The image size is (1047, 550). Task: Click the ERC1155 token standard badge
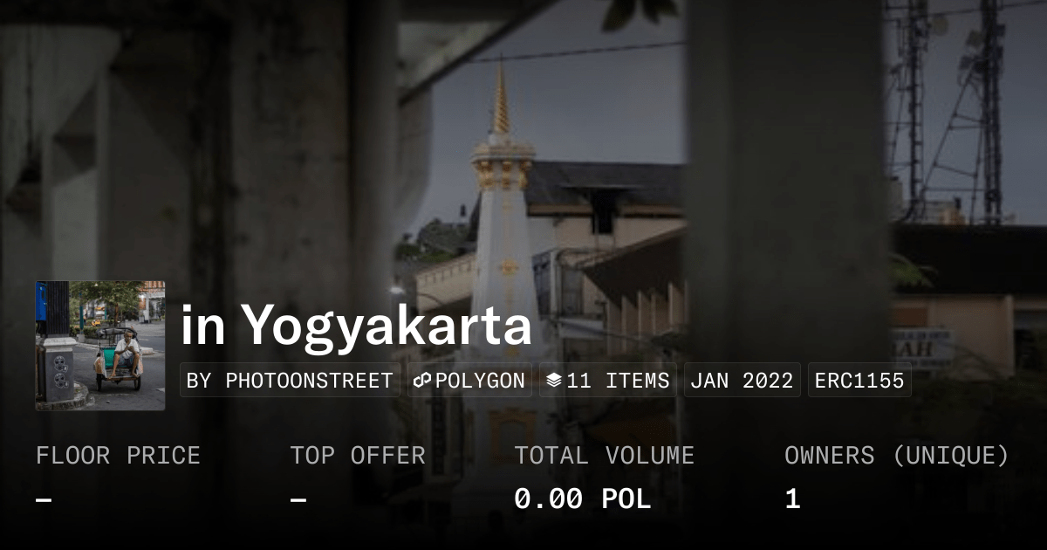pyautogui.click(x=859, y=381)
